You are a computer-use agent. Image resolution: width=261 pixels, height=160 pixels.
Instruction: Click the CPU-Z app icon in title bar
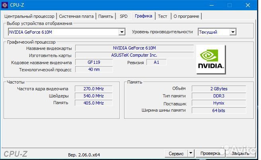point(4,5)
